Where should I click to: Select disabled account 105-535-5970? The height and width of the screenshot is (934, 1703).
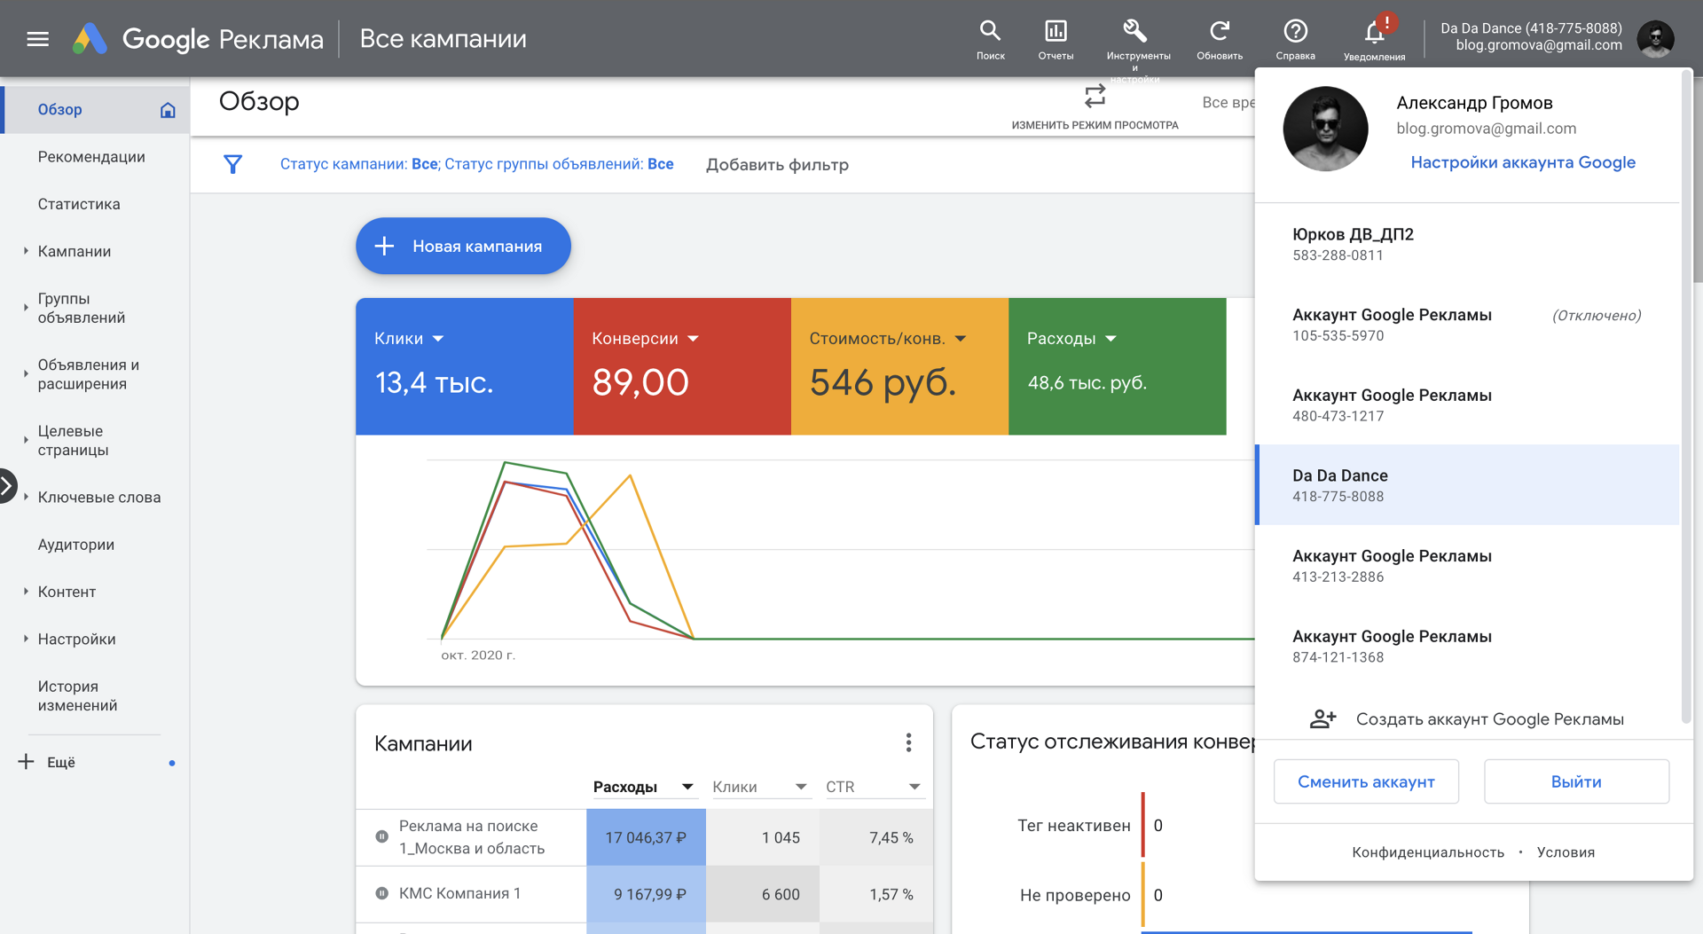[x=1467, y=325]
